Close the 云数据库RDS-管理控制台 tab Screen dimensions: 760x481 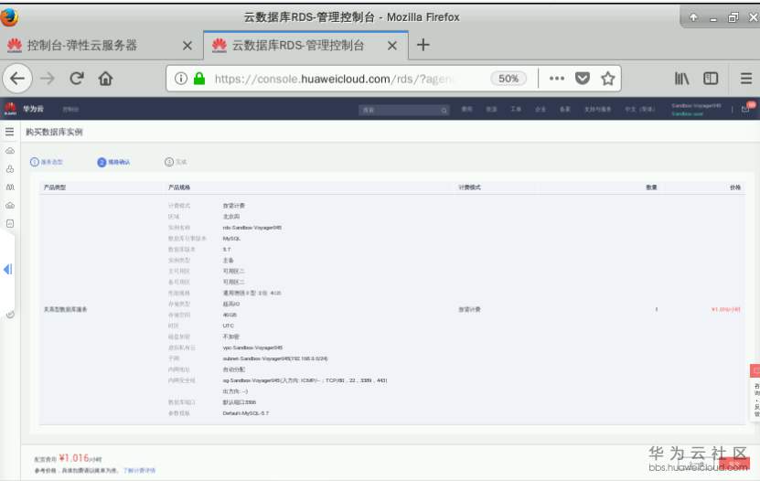(392, 46)
